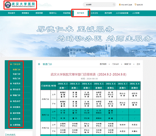This screenshot has width=156, height=136.
Task: Open 人才招聘 in the navigation bar
Action: click(x=136, y=13)
